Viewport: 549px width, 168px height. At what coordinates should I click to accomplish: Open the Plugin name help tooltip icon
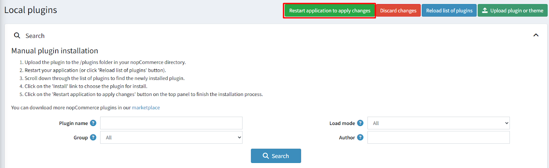(x=93, y=123)
